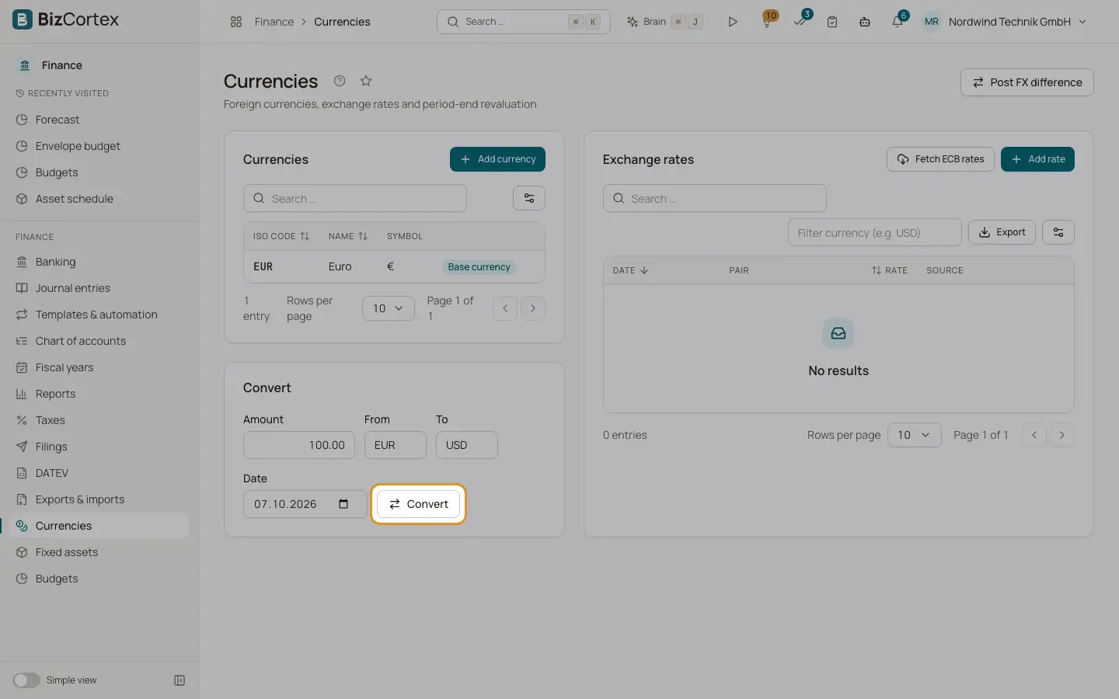Open the Brain assistant button
Viewport: 1119px width, 699px height.
[665, 22]
